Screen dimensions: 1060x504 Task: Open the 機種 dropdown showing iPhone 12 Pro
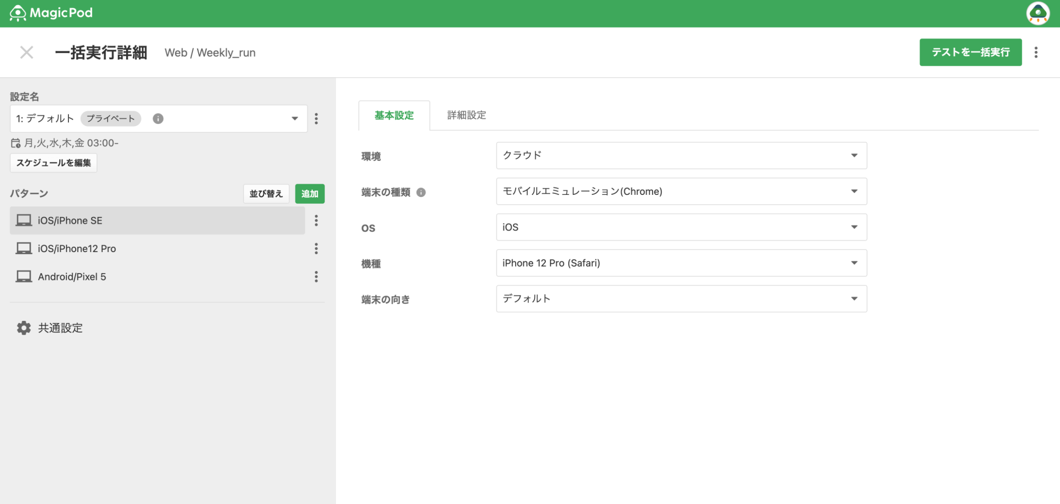(x=681, y=263)
